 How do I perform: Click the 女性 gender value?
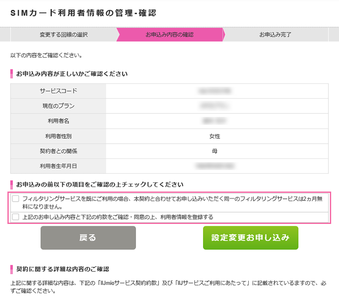[x=217, y=136]
